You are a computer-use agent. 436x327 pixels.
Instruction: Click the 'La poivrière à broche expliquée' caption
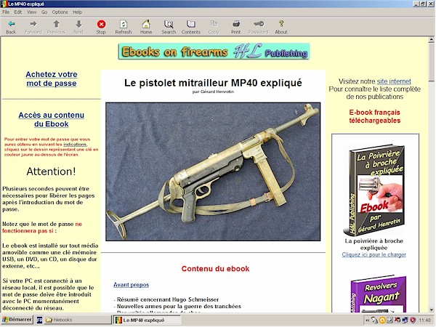[374, 244]
